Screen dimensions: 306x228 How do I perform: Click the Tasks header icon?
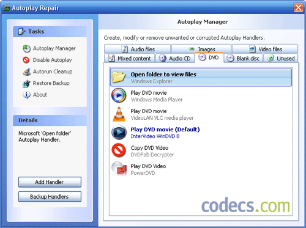[x=21, y=31]
